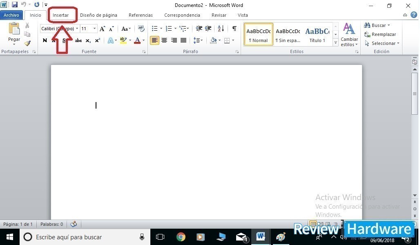Justify the paragraph text
Screen dimensions: 420x245
click(x=183, y=40)
